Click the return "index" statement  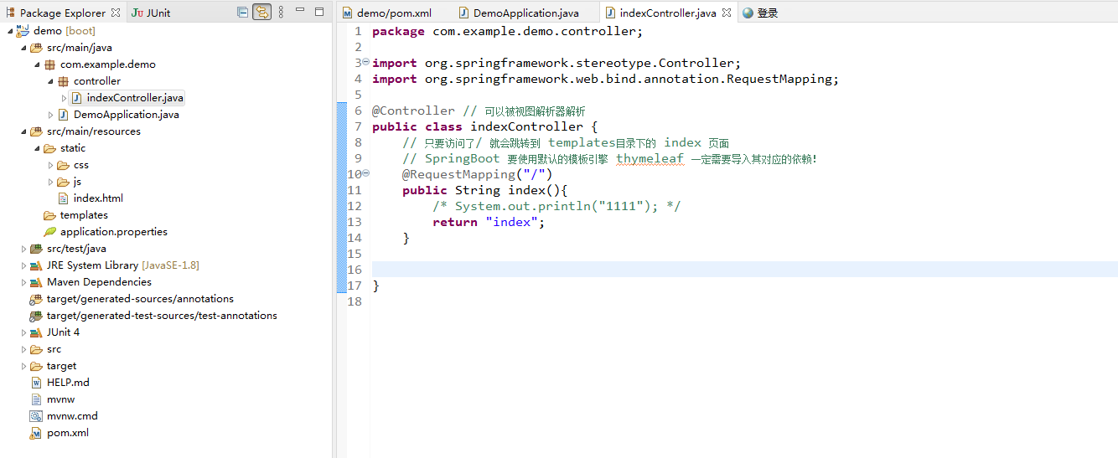point(489,222)
